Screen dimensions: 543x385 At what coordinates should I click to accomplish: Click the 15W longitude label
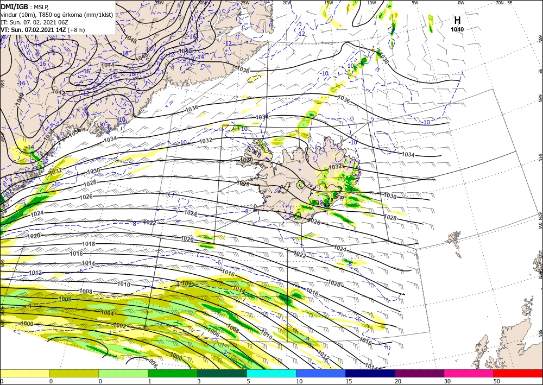point(329,3)
